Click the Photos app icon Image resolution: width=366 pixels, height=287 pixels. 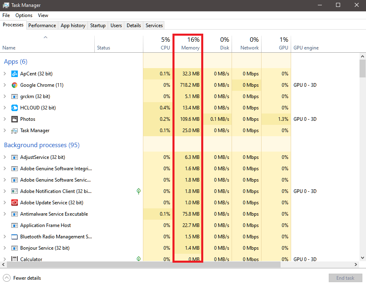15,119
